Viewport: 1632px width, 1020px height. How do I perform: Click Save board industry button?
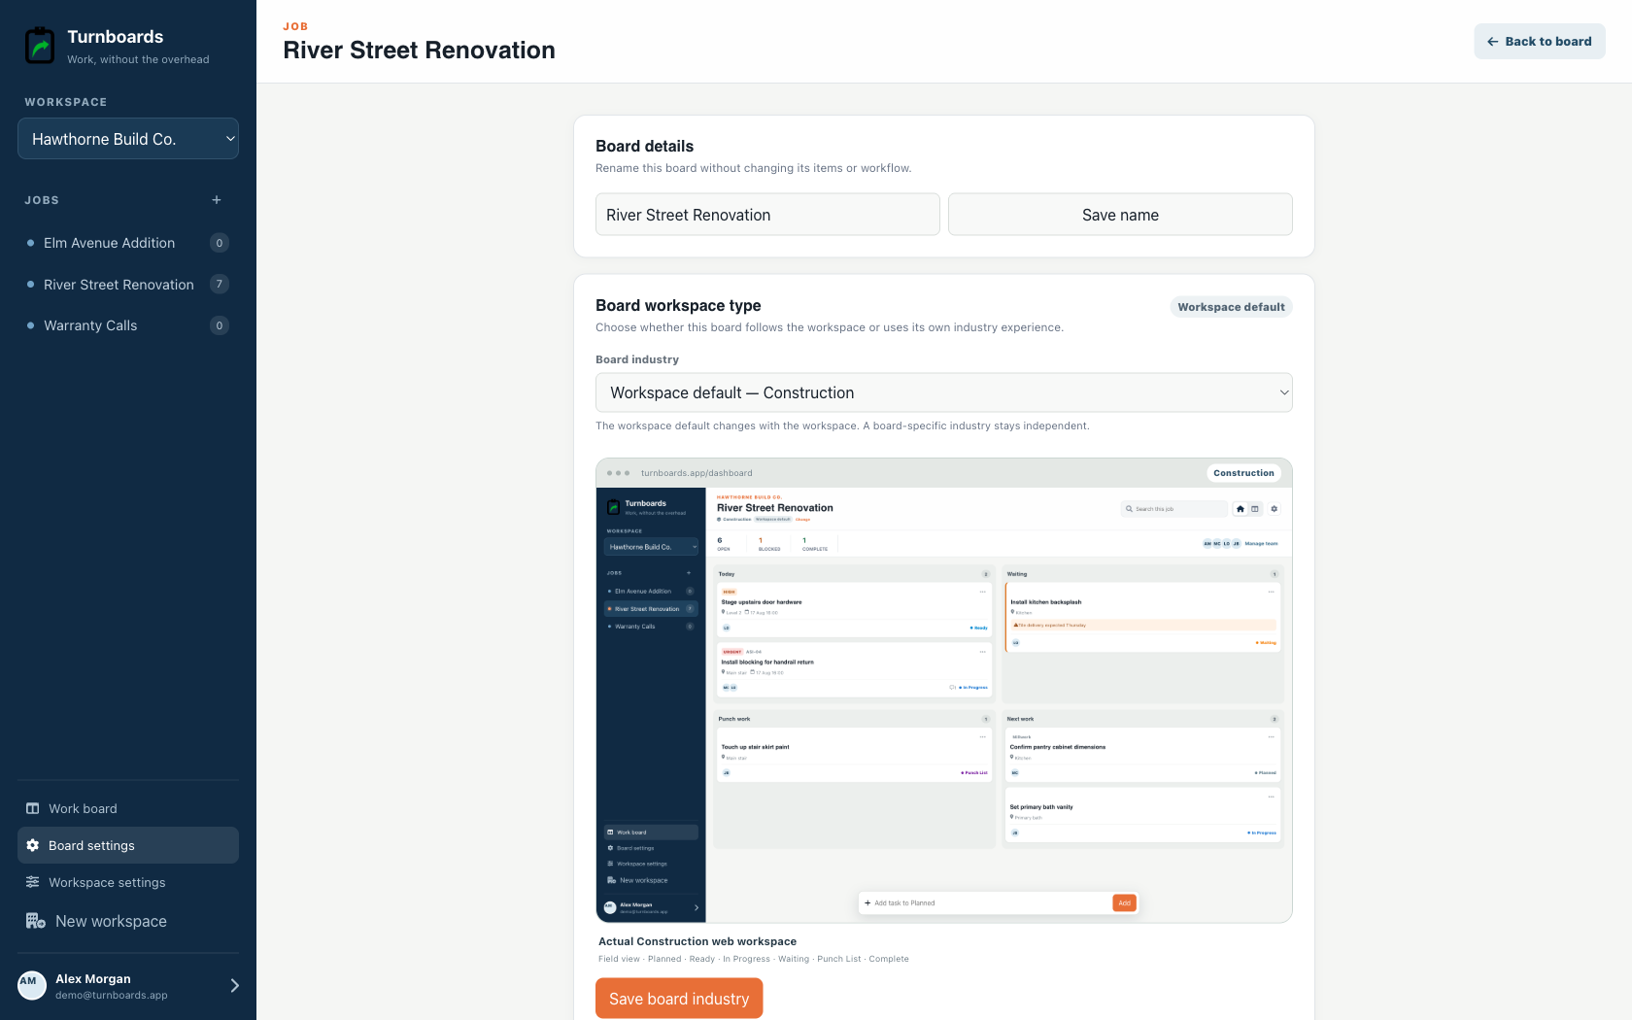tap(679, 999)
